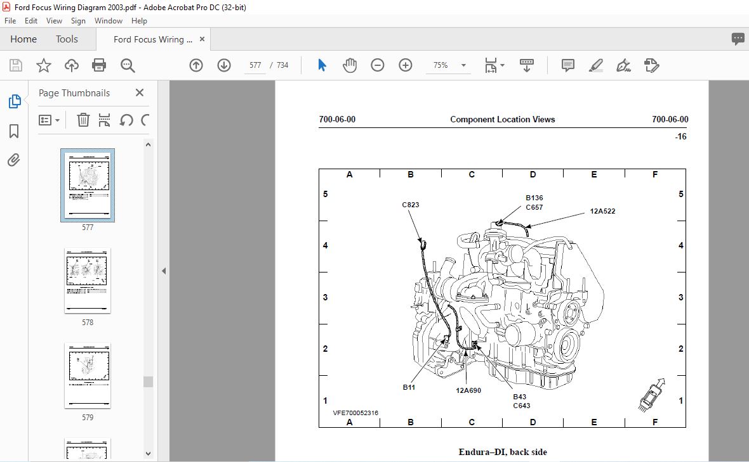The width and height of the screenshot is (749, 462).
Task: Open the Sign document pen tool
Action: (x=623, y=65)
